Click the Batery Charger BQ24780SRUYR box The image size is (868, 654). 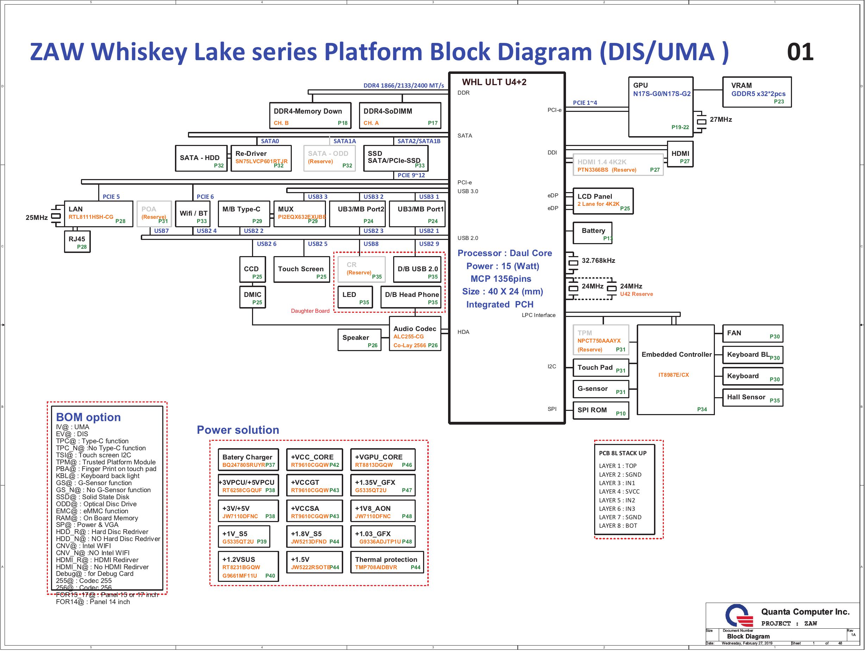(249, 460)
